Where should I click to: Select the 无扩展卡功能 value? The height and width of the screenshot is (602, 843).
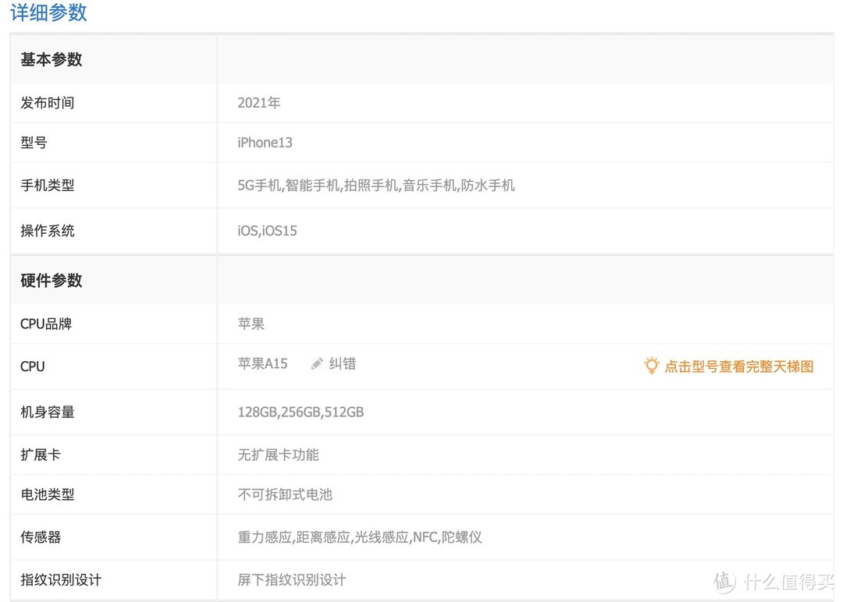(x=278, y=455)
